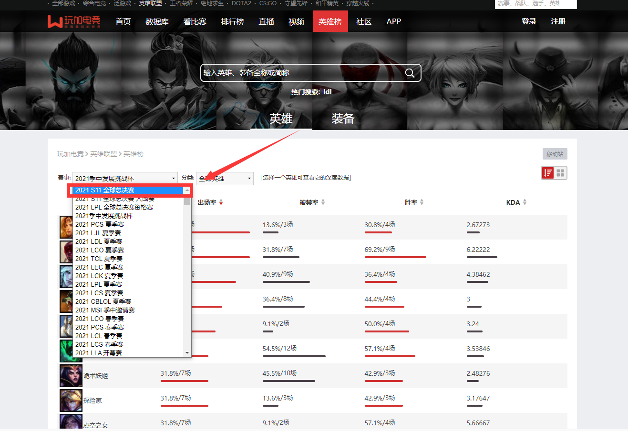Click 探险家 hero portrait
Image resolution: width=628 pixels, height=431 pixels.
click(x=71, y=401)
